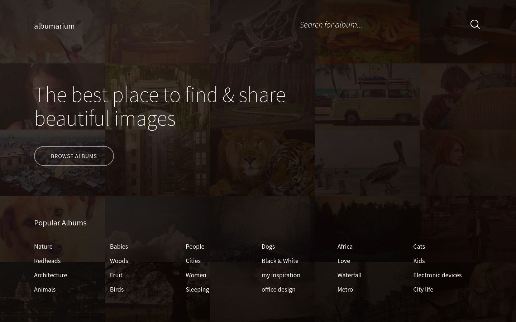Select the Cities album link

tap(193, 261)
